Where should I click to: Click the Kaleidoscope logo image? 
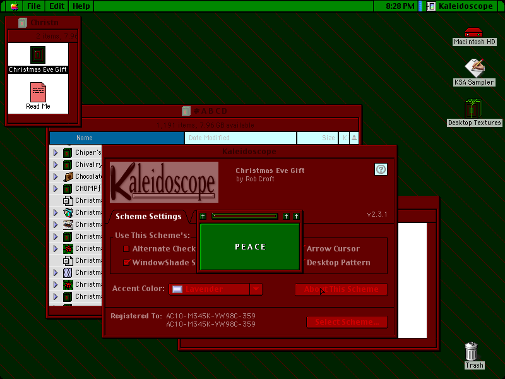click(x=164, y=182)
